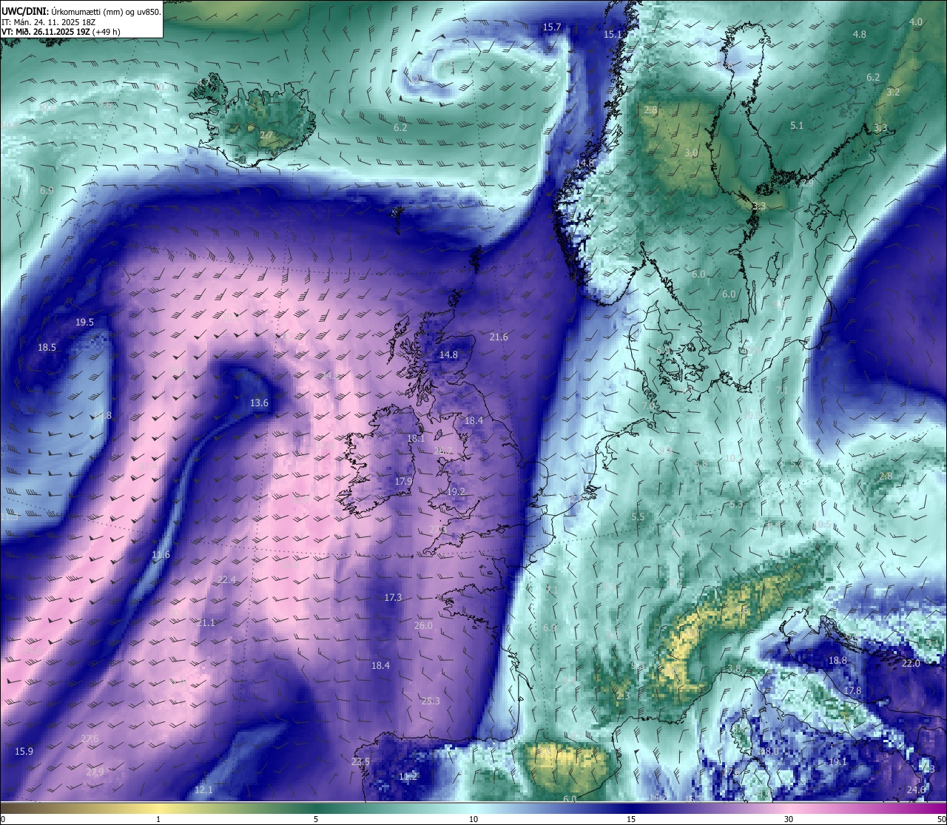
Task: Click the 18.5 value near the left edge
Action: [47, 348]
